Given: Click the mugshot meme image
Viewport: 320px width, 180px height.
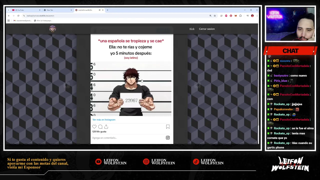Looking at the screenshot, I should (x=131, y=89).
